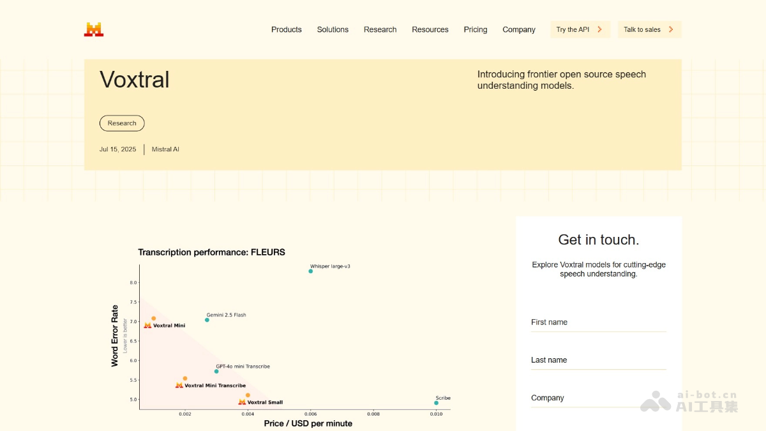Click the arrow icon beside Try the API

pyautogui.click(x=599, y=29)
